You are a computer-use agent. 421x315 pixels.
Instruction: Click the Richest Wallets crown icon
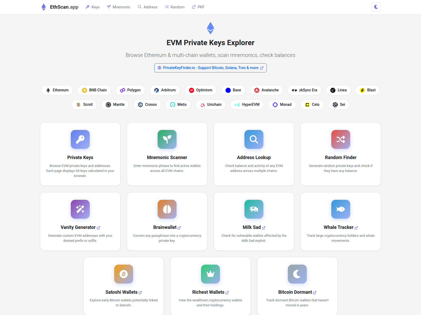(210, 274)
